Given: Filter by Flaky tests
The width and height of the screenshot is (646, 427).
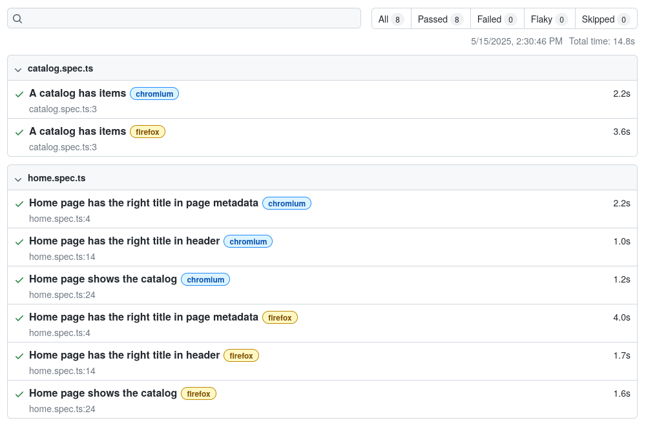Looking at the screenshot, I should [549, 19].
